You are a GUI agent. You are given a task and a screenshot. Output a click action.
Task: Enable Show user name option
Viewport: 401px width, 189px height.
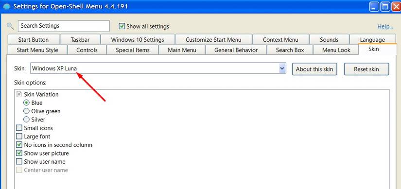click(x=19, y=162)
